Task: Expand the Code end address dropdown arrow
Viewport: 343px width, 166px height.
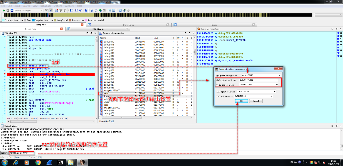Action: pyautogui.click(x=277, y=85)
